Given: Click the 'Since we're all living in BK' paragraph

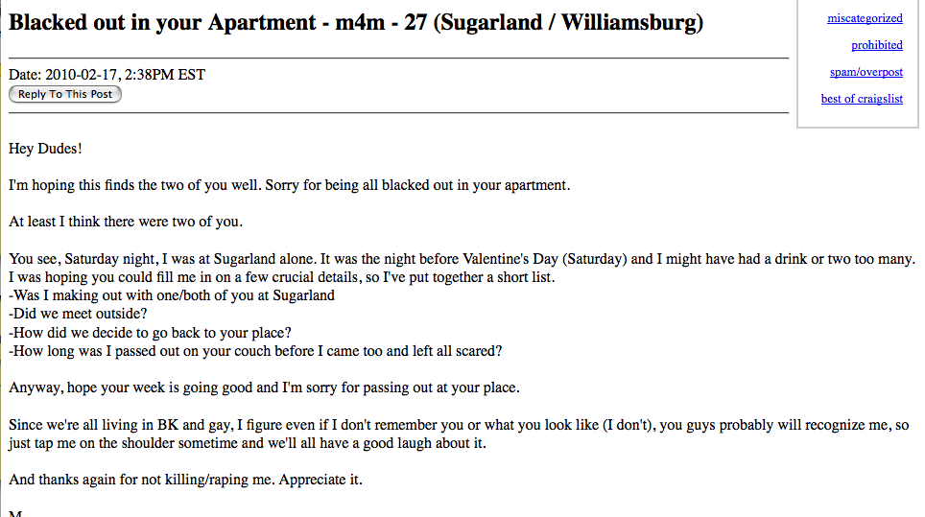Looking at the screenshot, I should (459, 434).
